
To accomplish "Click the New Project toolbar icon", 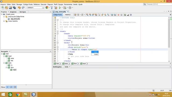I will pyautogui.click(x=6, y=8).
